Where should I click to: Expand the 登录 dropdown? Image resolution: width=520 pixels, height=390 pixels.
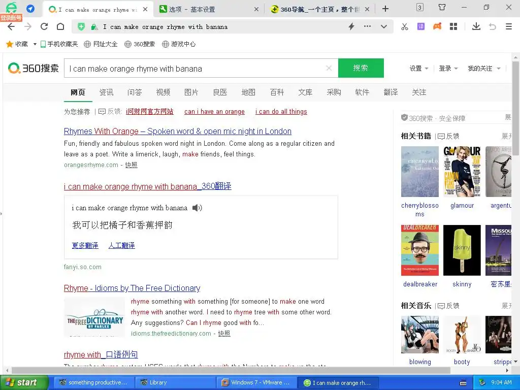(x=448, y=69)
